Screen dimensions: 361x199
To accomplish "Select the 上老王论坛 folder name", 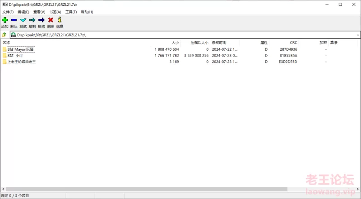I will [21, 62].
